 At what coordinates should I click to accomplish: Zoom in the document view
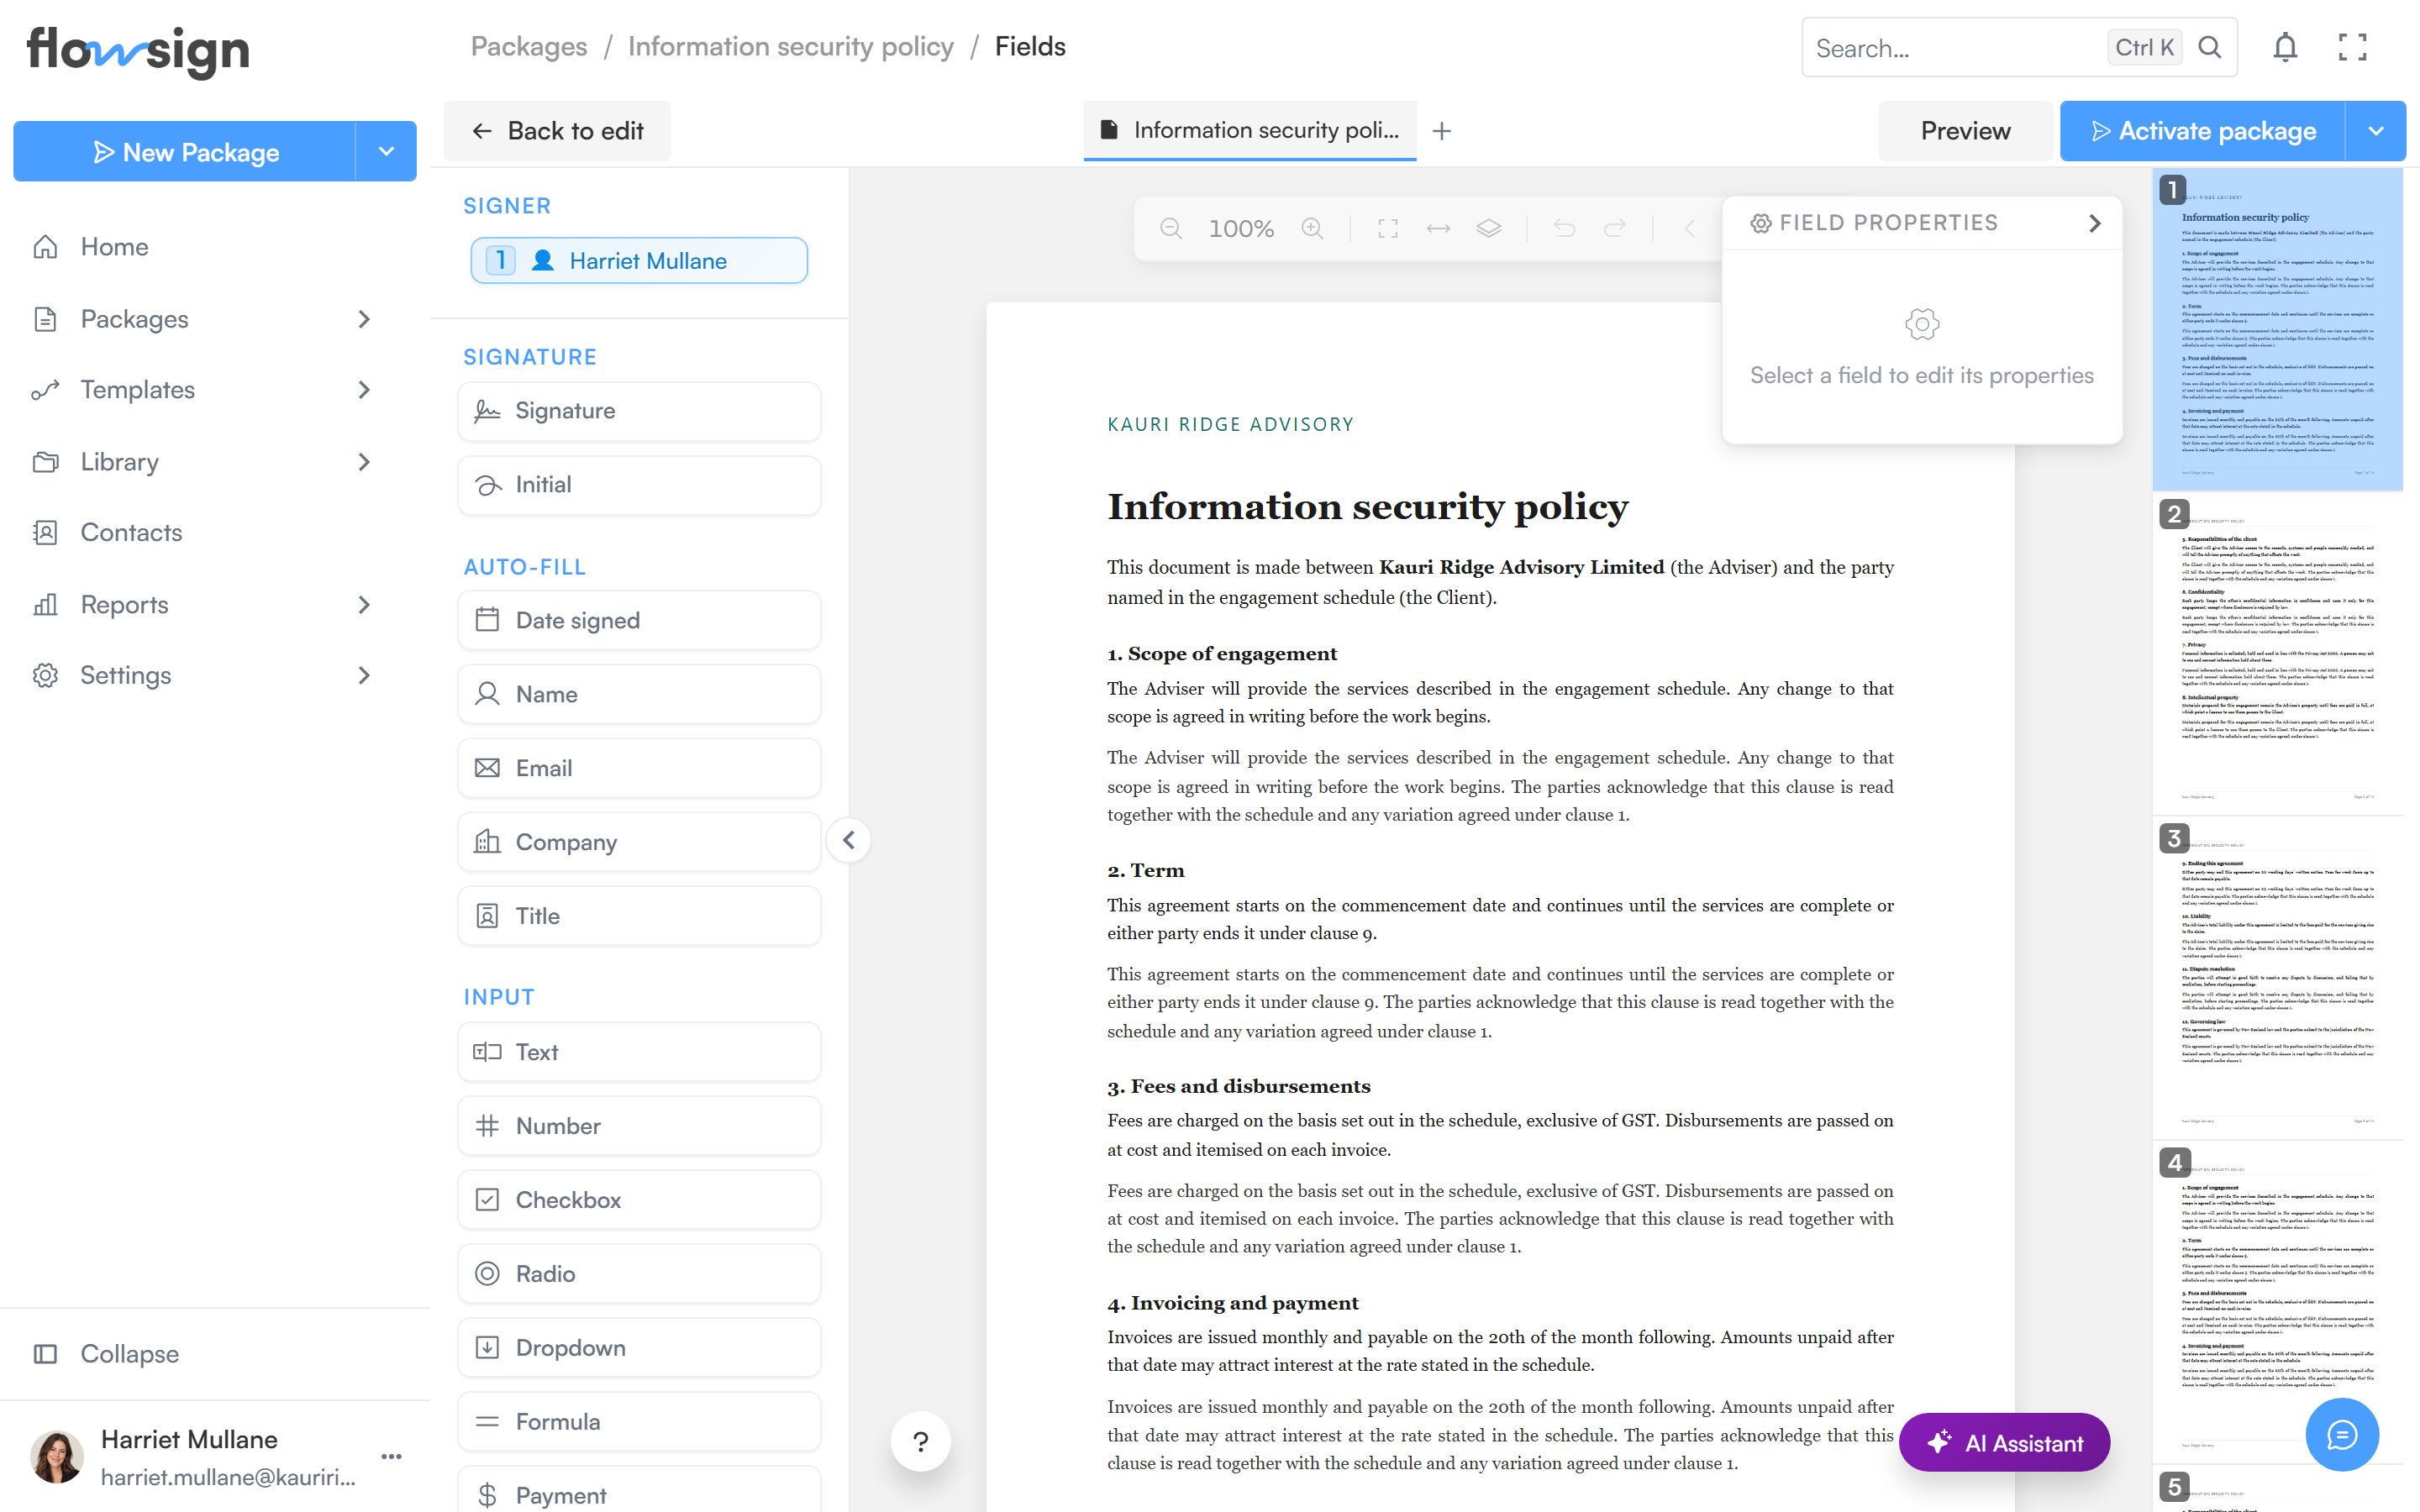point(1313,229)
